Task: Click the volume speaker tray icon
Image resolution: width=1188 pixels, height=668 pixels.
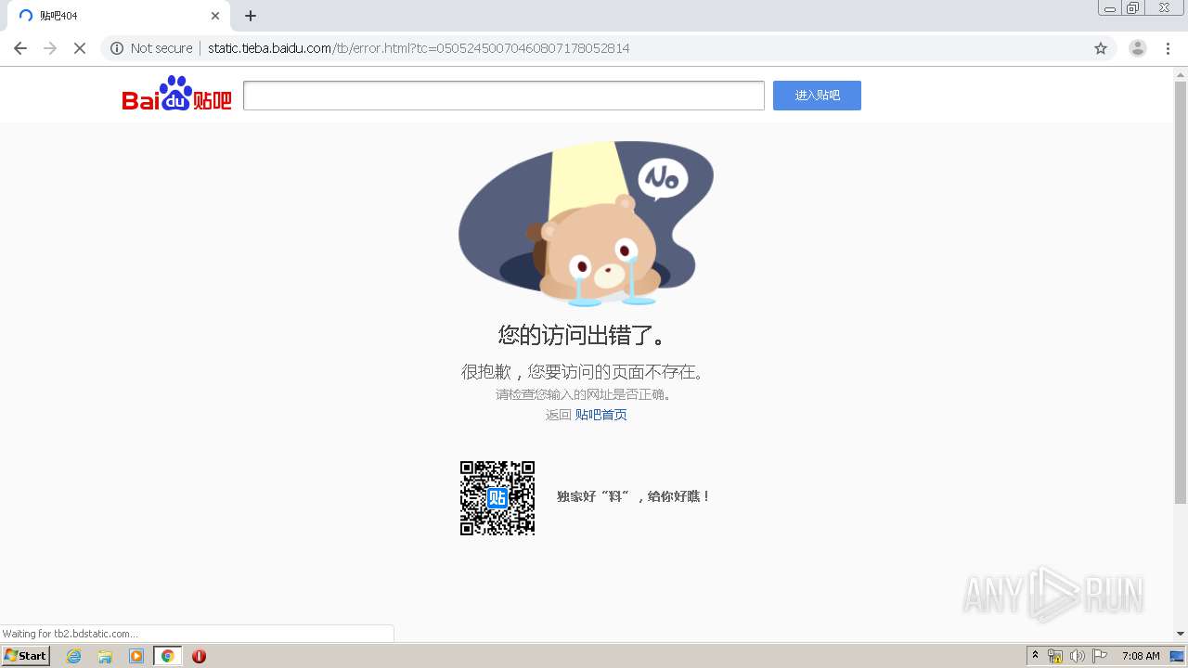Action: pos(1078,656)
